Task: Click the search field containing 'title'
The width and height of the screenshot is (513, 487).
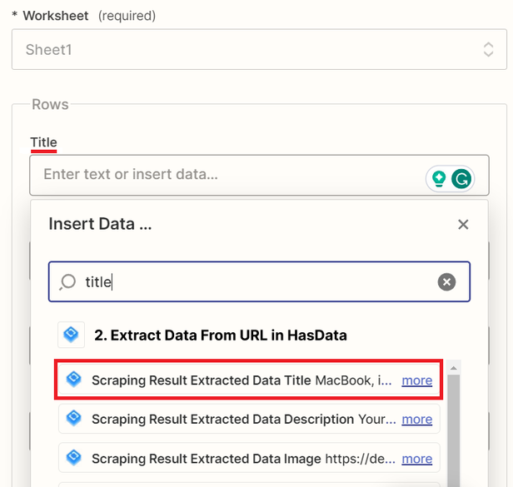Action: click(x=259, y=281)
